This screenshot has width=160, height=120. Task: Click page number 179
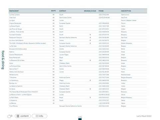[80, 117]
